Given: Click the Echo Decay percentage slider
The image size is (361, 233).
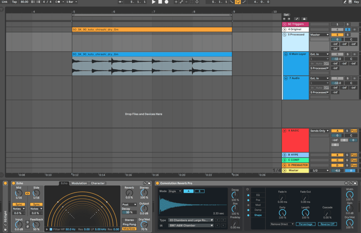Looking at the screenshot, I should (x=129, y=213).
